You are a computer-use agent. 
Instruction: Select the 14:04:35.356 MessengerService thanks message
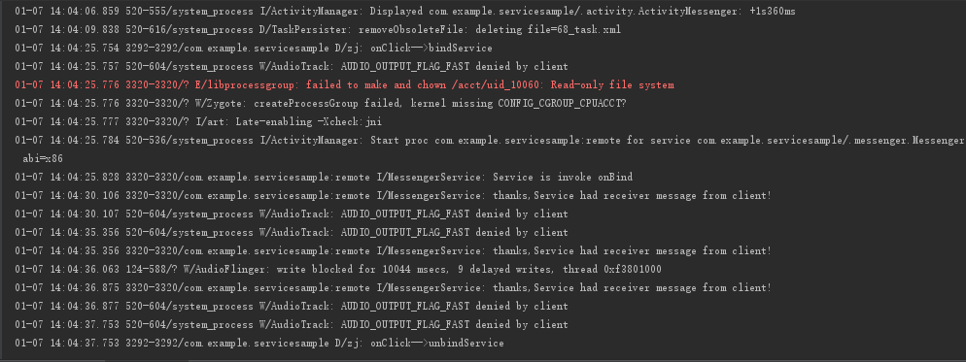pos(393,250)
